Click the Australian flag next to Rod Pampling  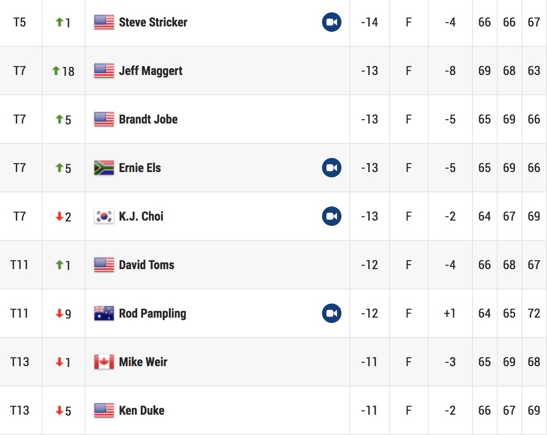click(x=104, y=313)
